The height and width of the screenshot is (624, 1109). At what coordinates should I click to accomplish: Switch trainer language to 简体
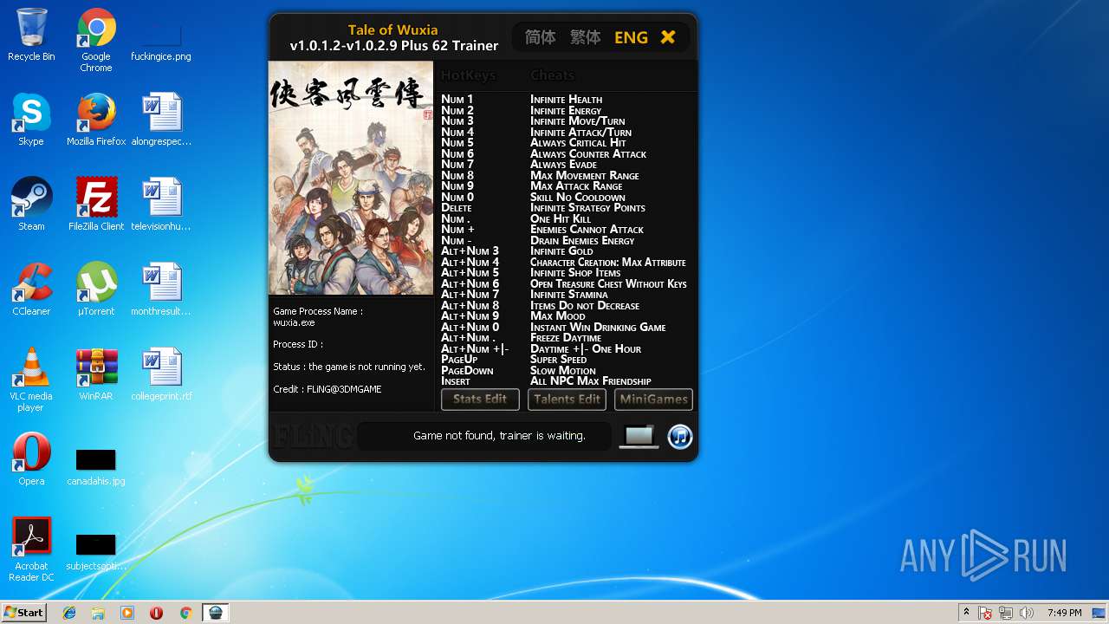(x=540, y=37)
